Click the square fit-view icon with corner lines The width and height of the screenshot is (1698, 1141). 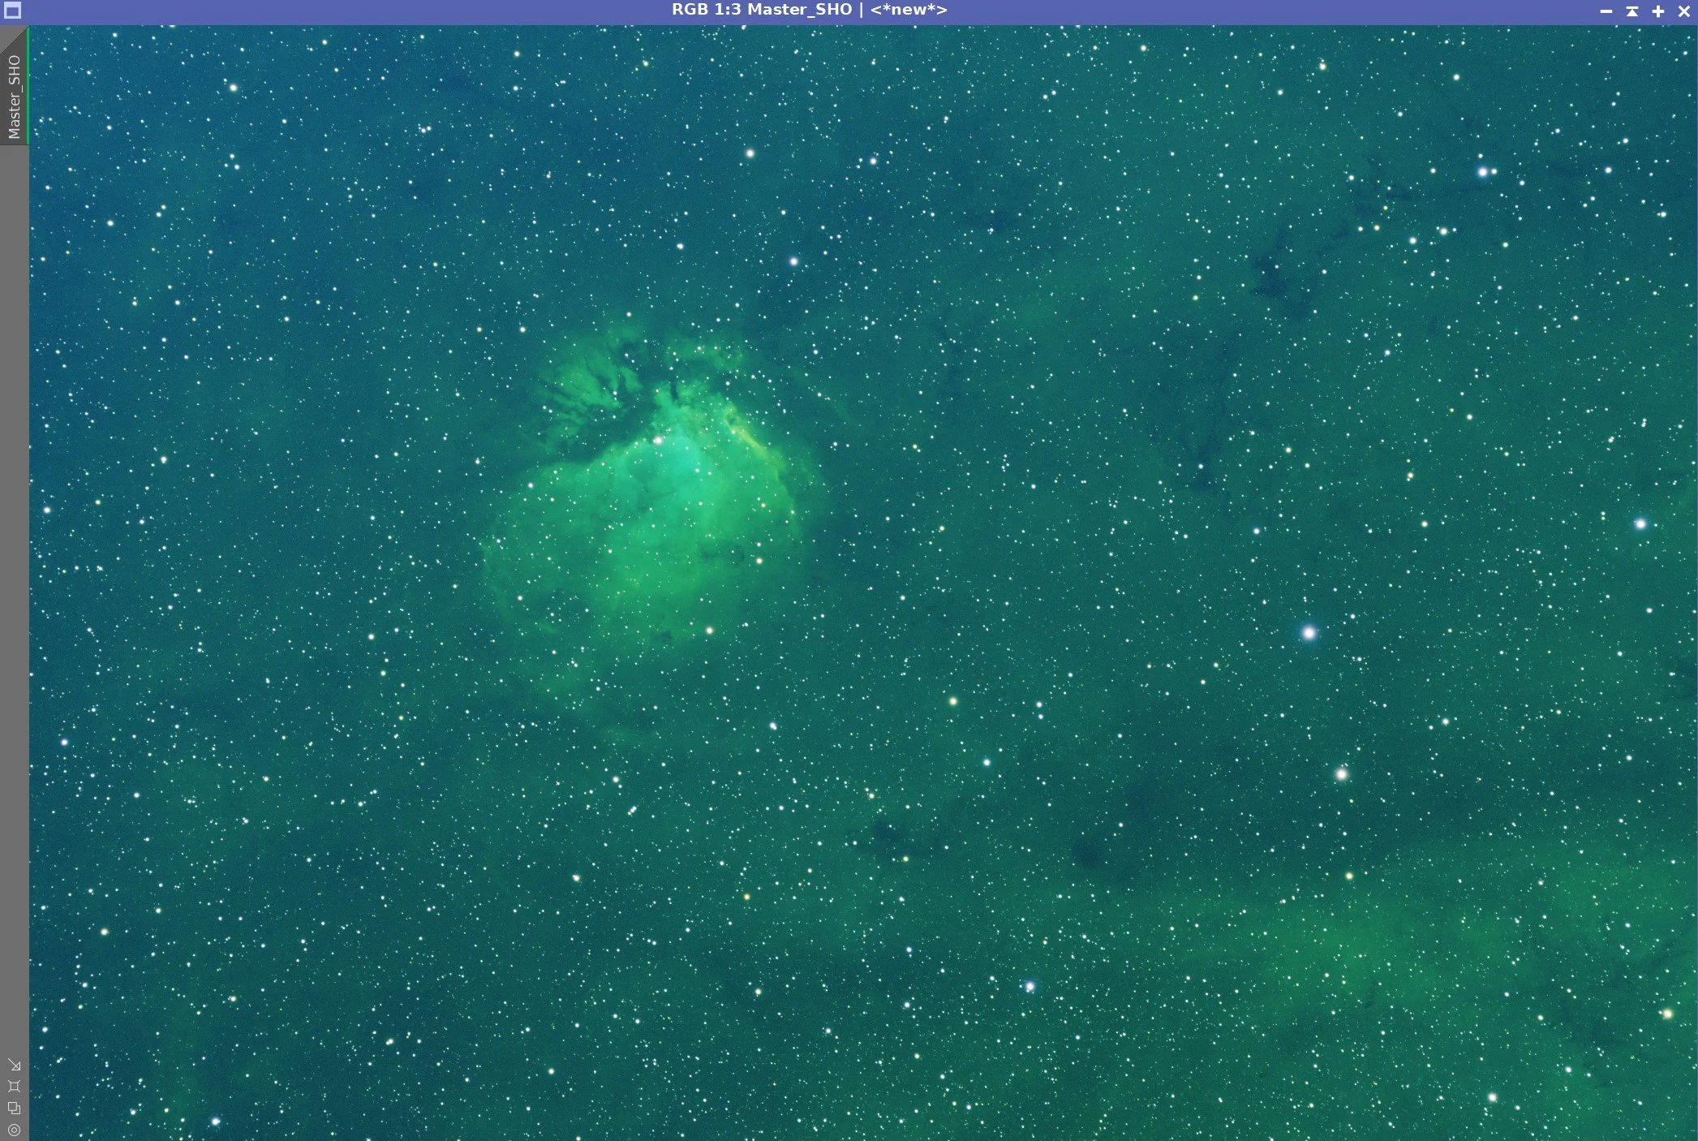click(14, 1086)
